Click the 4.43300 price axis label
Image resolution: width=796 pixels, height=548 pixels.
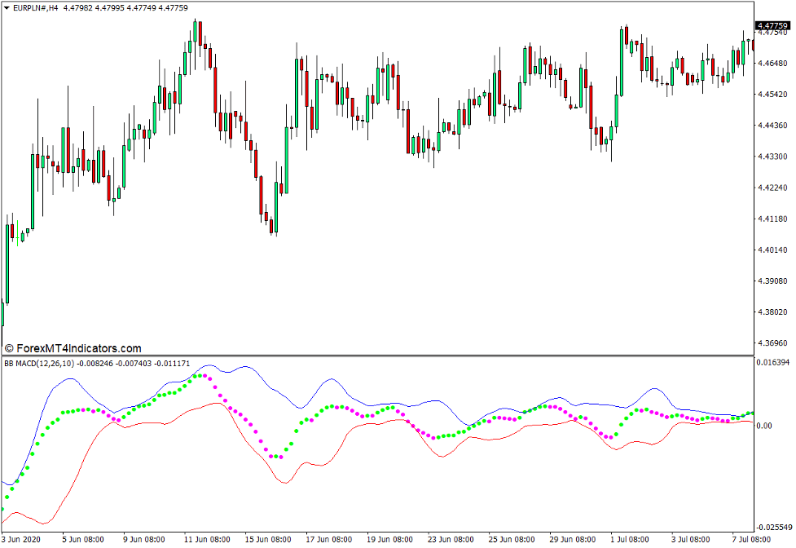(x=772, y=157)
